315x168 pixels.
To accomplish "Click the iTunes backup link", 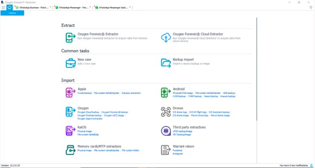I will 84,93.
